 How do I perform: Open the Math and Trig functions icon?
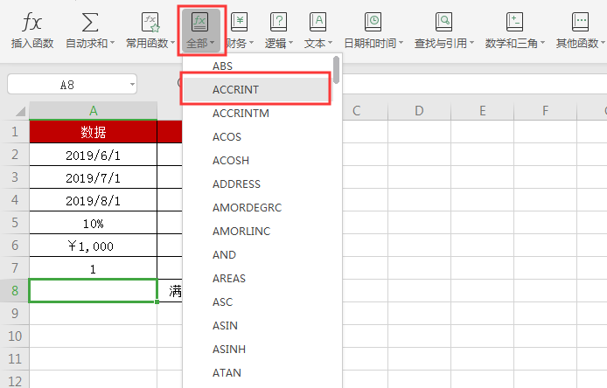click(514, 22)
